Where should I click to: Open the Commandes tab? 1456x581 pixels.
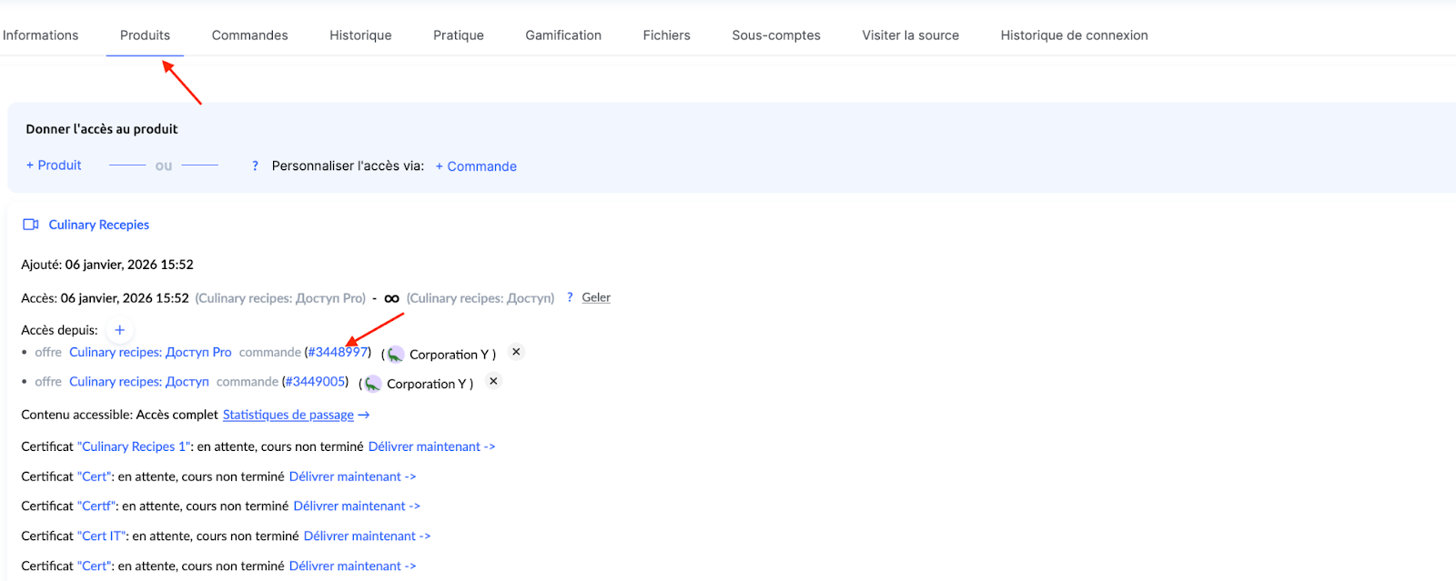(x=249, y=35)
